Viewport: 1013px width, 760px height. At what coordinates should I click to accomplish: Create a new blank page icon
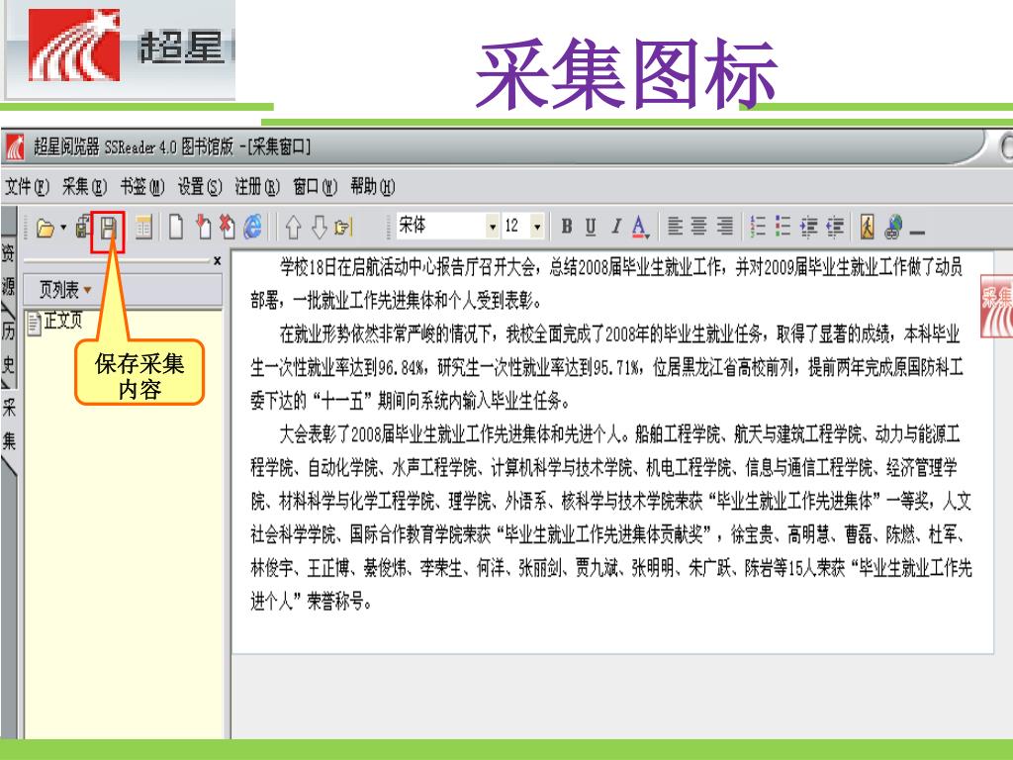click(176, 227)
